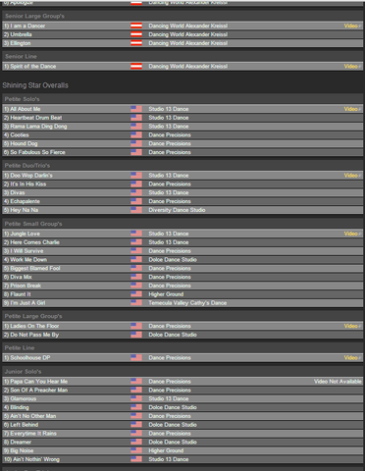The image size is (365, 471).
Task: Open Video link for Spirit of the Dance
Action: point(352,67)
